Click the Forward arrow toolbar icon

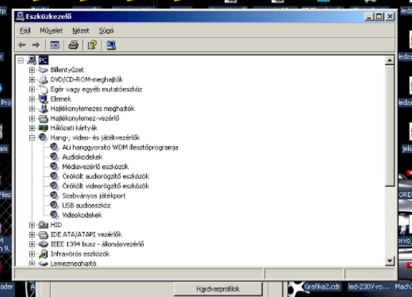point(36,45)
